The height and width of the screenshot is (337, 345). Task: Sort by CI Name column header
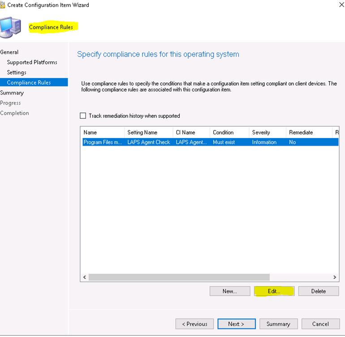(x=191, y=133)
